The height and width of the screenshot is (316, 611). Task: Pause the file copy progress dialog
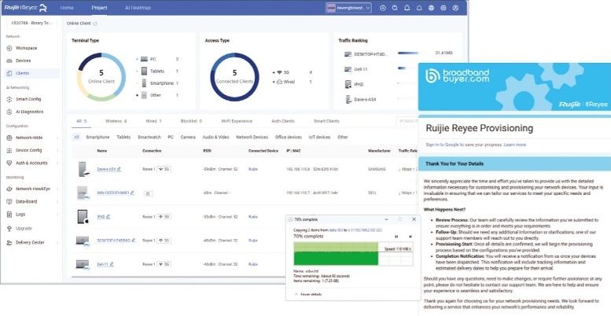(x=396, y=237)
